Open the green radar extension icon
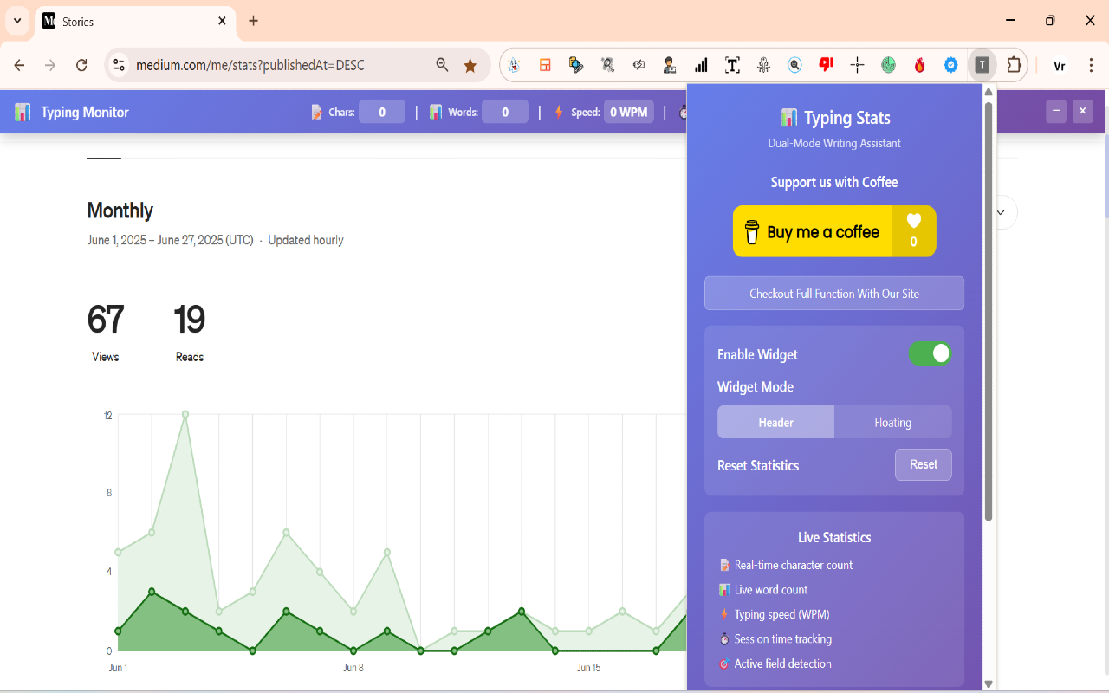 888,65
